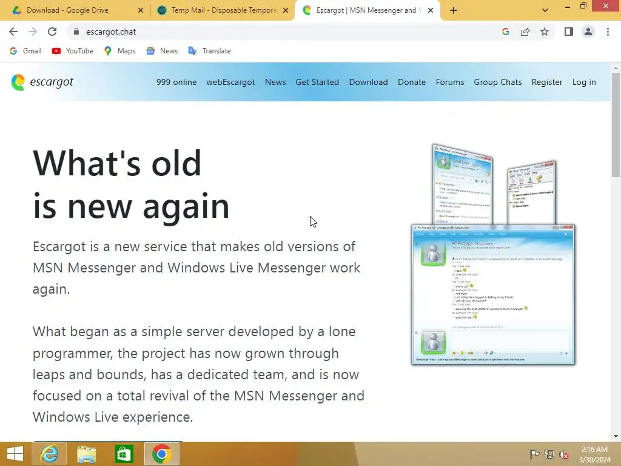This screenshot has width=621, height=466.
Task: Open the Download page in site nav
Action: (368, 82)
